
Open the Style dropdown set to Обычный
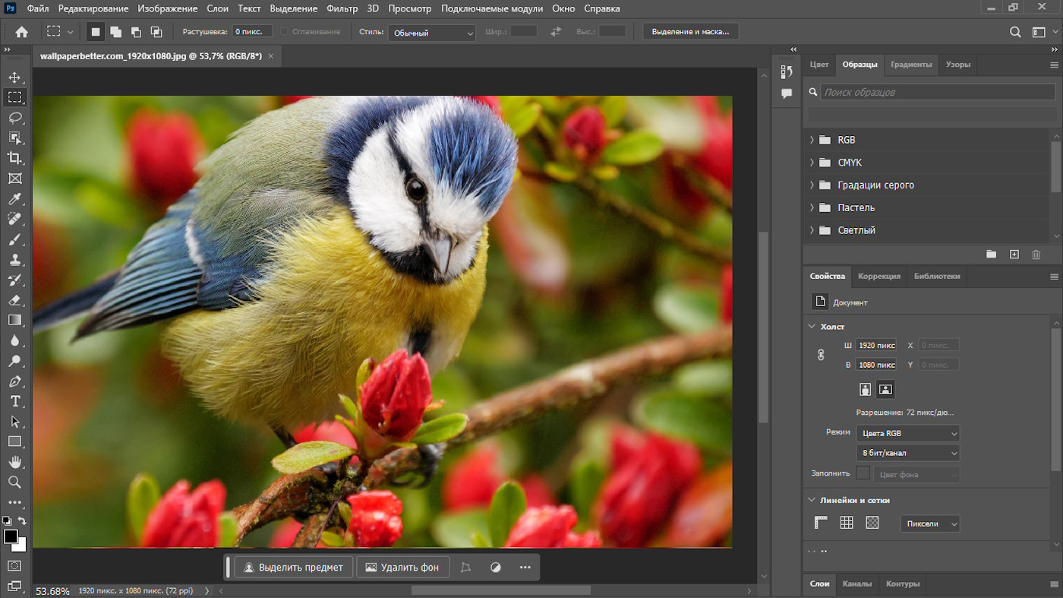point(431,33)
